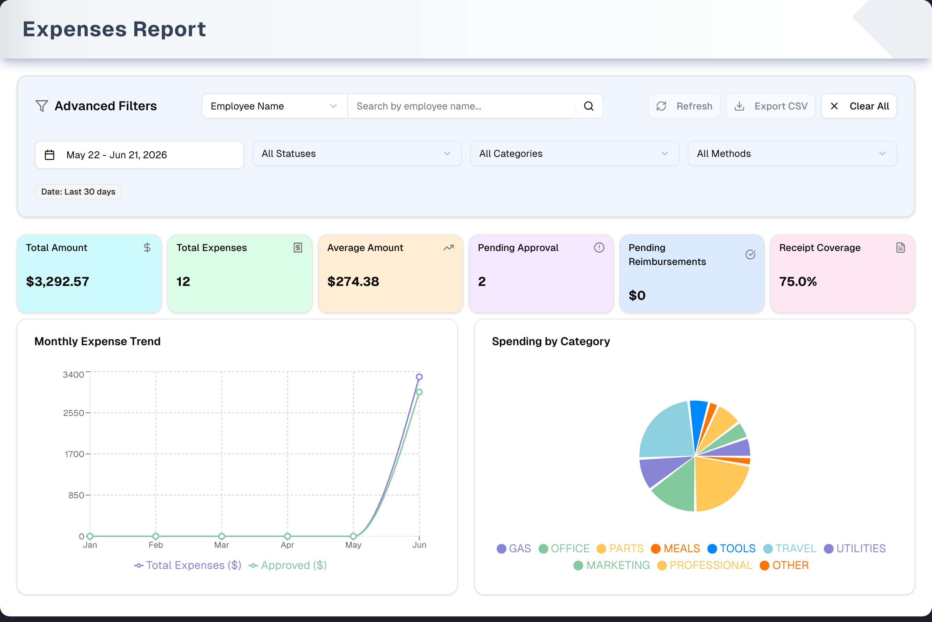Image resolution: width=932 pixels, height=622 pixels.
Task: Click the May data point on the trend chart
Action: click(353, 536)
